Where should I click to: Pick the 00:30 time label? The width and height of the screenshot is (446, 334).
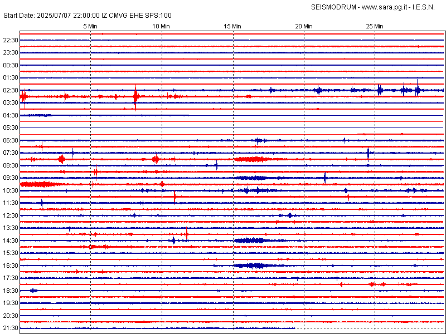(11, 65)
